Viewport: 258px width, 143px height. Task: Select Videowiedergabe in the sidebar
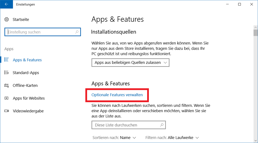coord(28,111)
